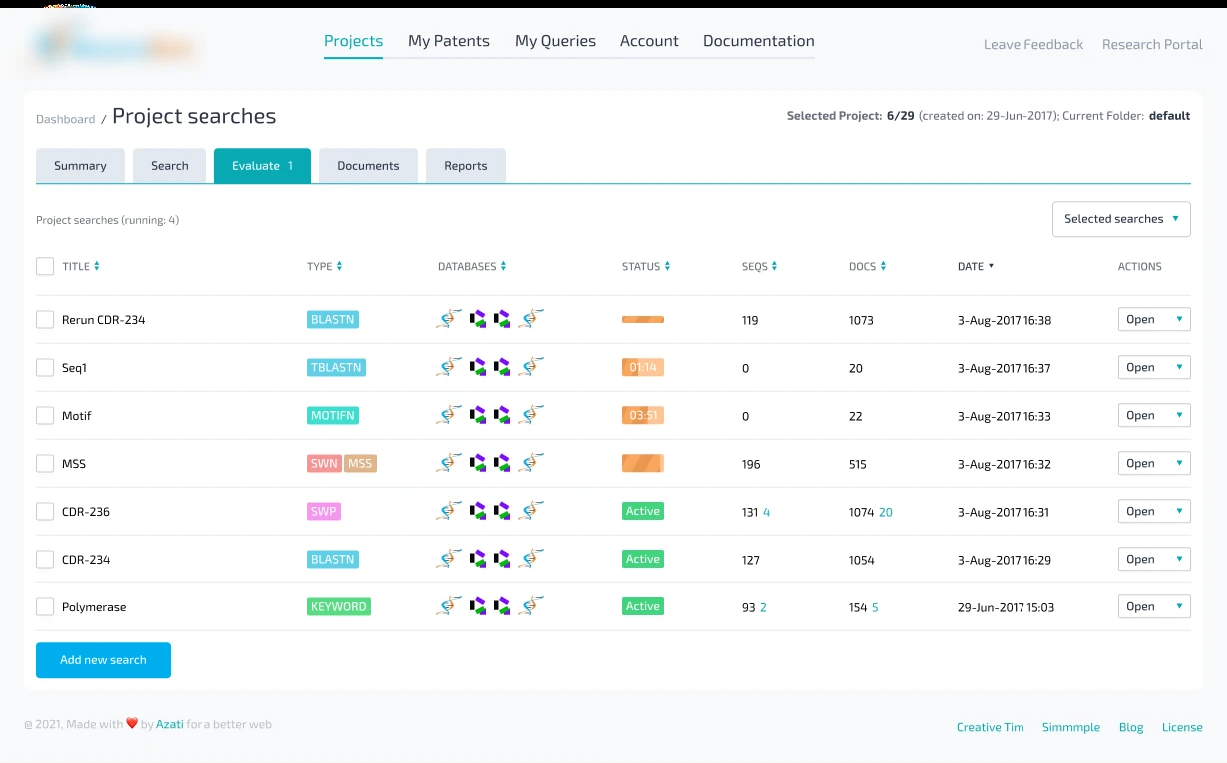Image resolution: width=1227 pixels, height=763 pixels.
Task: Toggle DATE column sort order
Action: 976,267
